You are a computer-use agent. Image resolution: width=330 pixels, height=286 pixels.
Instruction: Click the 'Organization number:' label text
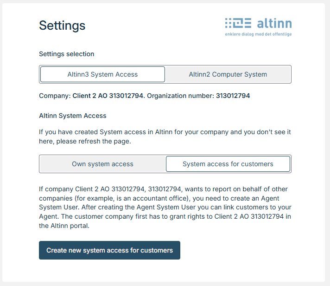point(180,96)
